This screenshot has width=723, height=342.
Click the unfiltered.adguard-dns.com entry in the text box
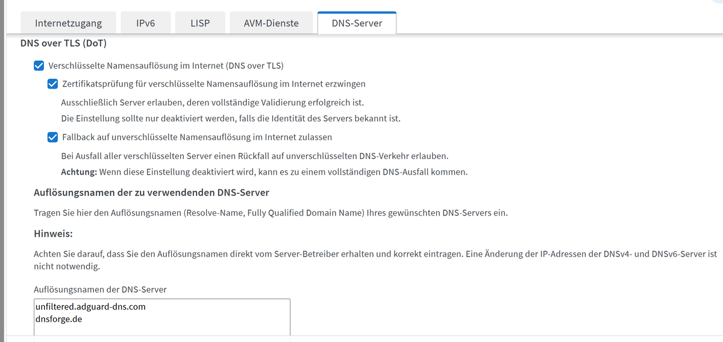pos(90,306)
